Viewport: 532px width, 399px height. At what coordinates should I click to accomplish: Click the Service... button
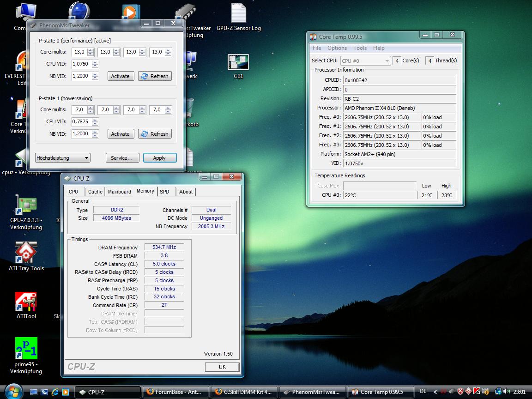[x=122, y=158]
